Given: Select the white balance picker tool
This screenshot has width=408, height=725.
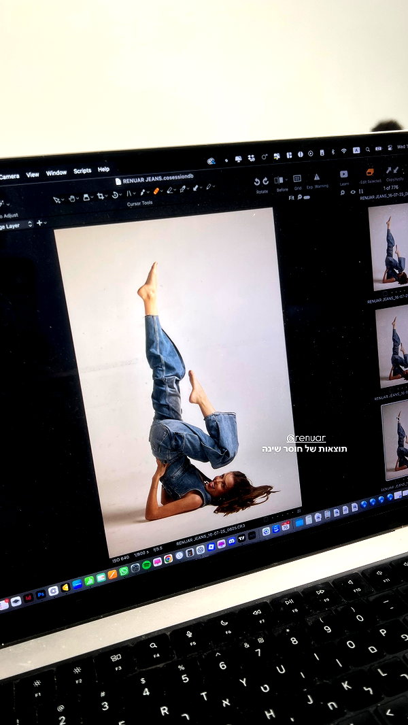Looking at the screenshot, I should tap(142, 192).
